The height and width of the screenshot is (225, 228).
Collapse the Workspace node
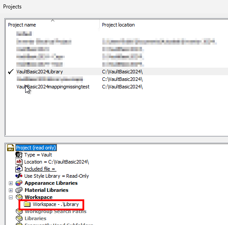[11, 197]
